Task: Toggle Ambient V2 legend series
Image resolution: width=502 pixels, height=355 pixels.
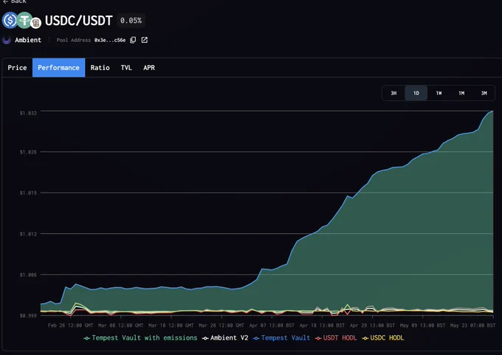Action: (225, 338)
